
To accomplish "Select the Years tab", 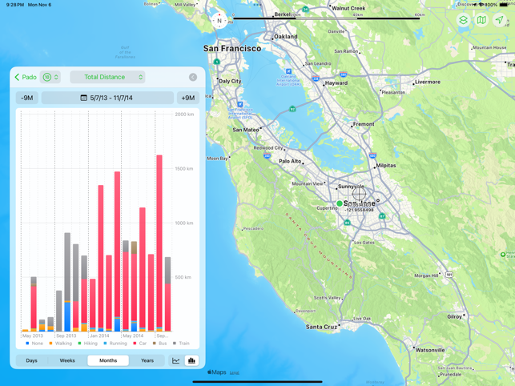I will [x=147, y=360].
